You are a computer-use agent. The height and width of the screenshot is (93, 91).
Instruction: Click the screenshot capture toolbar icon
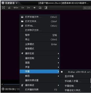pyautogui.click(x=40, y=8)
